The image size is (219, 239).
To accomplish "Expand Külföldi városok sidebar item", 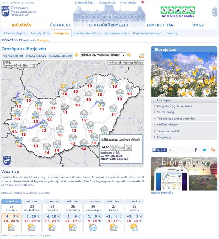I will point(184,125).
